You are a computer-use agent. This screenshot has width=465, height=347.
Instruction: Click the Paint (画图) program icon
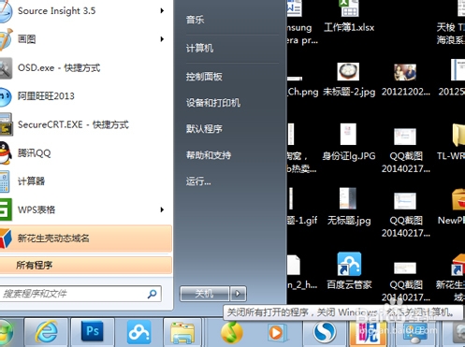click(6, 39)
